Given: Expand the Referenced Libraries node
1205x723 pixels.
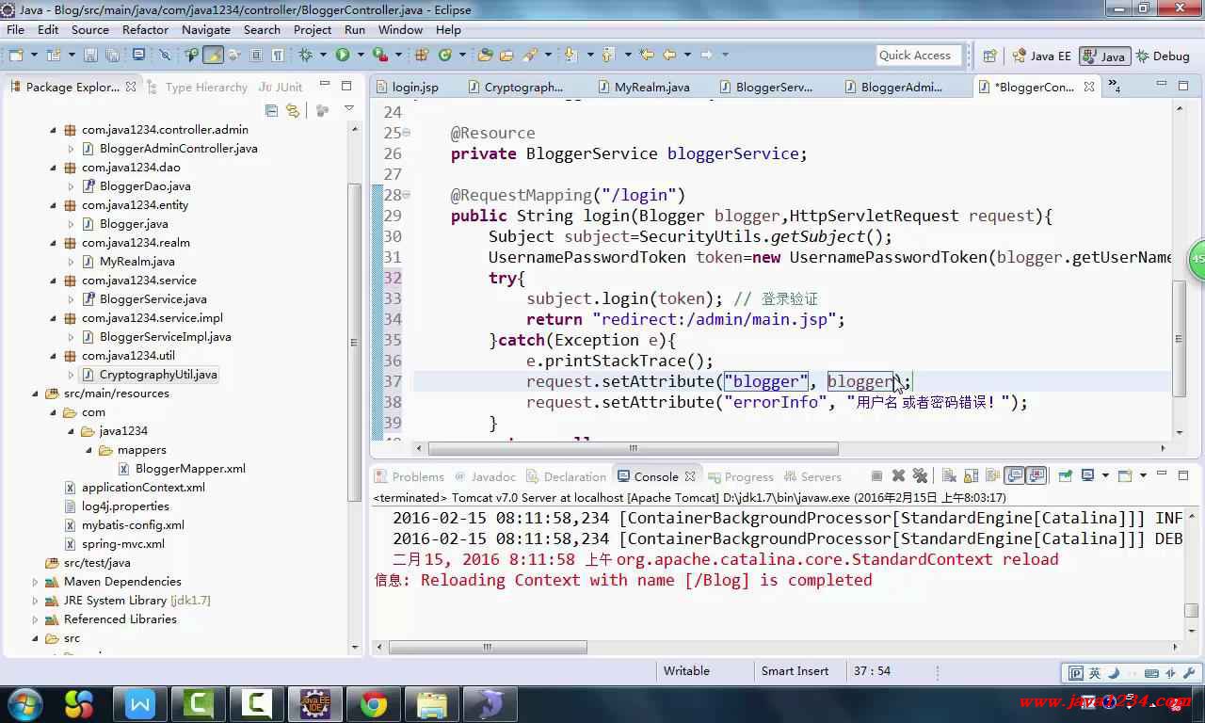Looking at the screenshot, I should (37, 619).
